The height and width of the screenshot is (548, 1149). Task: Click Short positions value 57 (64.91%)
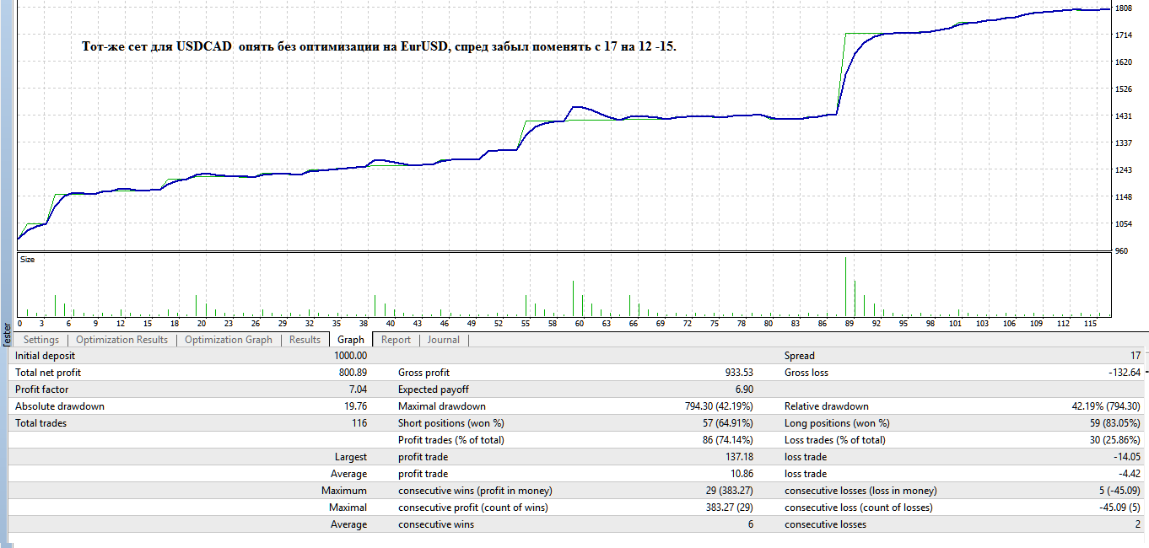[728, 423]
